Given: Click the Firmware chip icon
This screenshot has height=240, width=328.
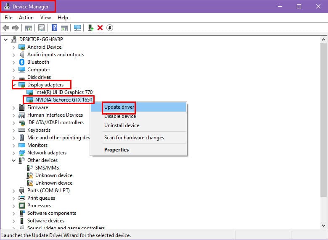Looking at the screenshot, I should click(22, 107).
